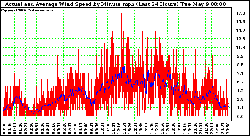Click the 11:41 time axis label

pos(113,128)
